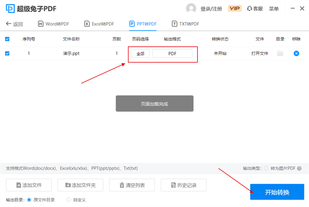Click the 添加文件 button
Screen dimensions: 309x207
[x=29, y=185]
